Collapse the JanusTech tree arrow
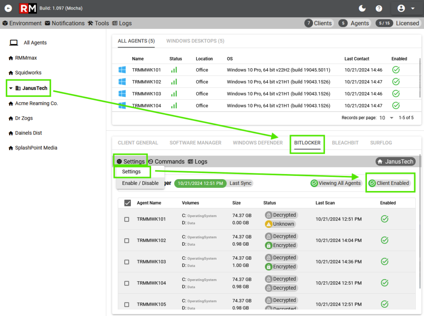424x316 pixels. 11,88
